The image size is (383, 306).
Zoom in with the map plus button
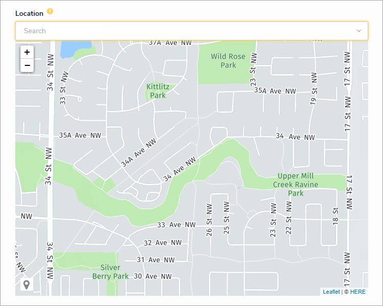coord(27,52)
